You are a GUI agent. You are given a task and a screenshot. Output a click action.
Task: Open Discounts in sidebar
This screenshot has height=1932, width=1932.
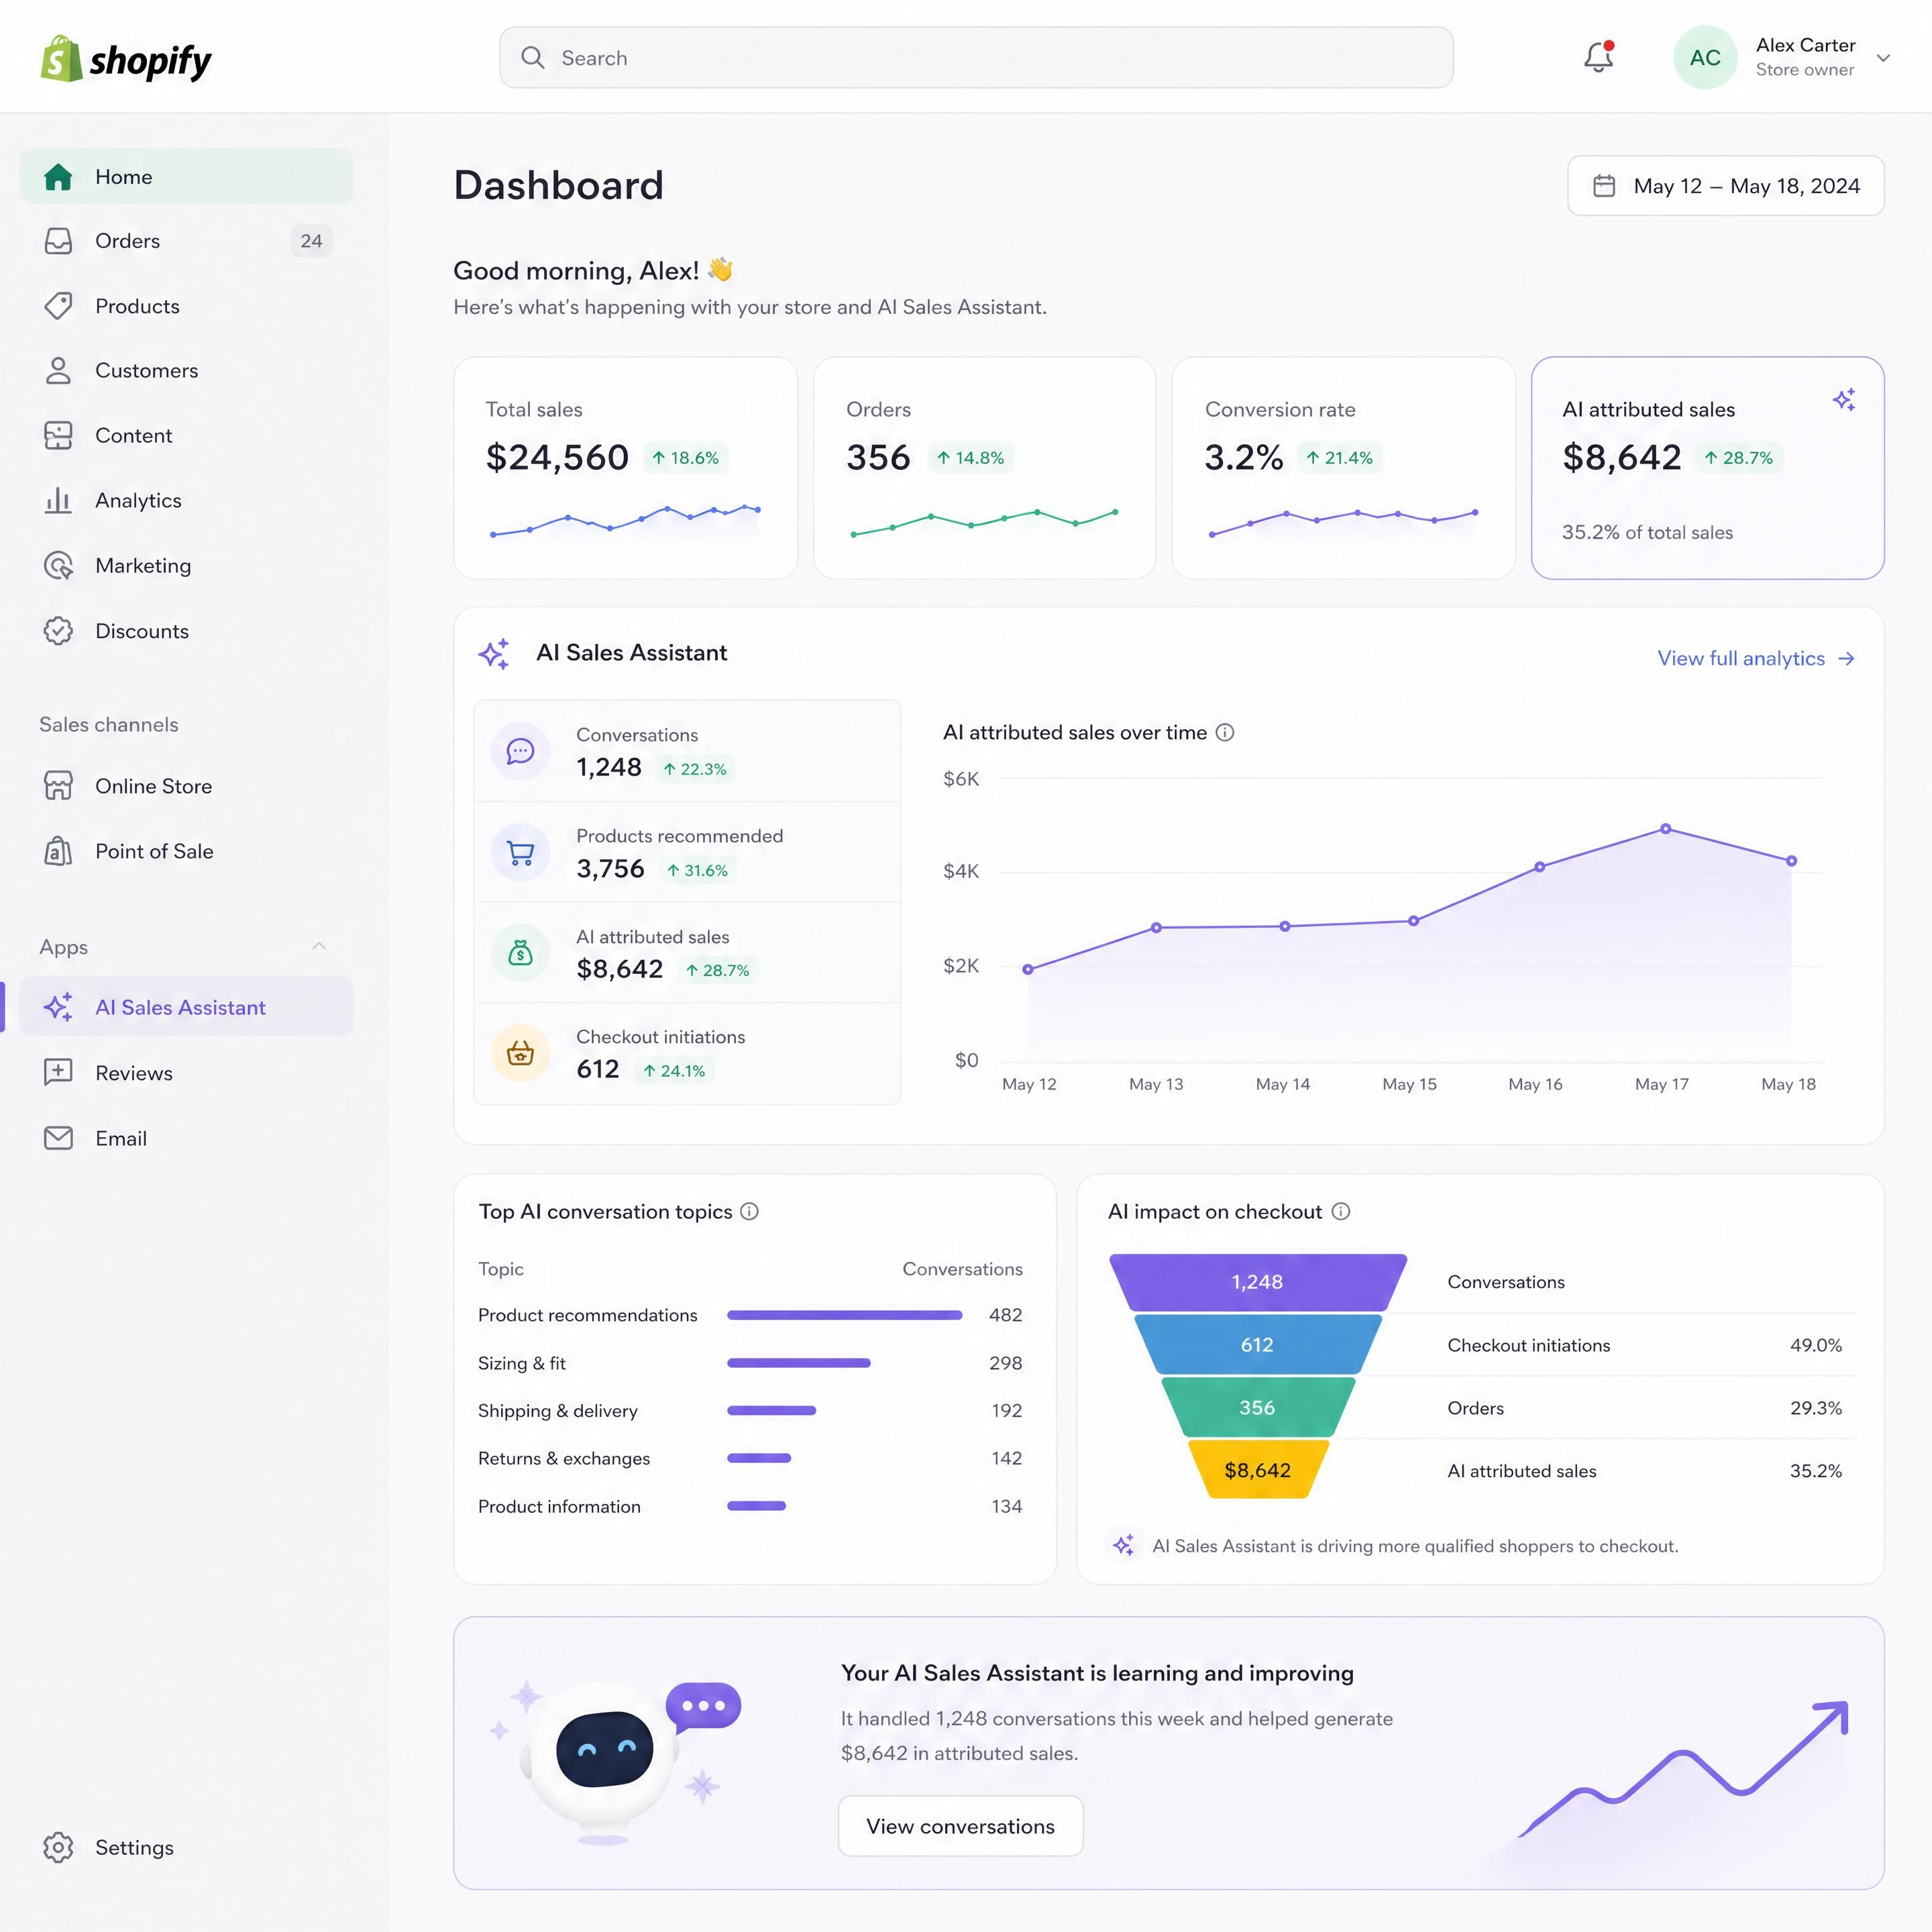[186, 631]
